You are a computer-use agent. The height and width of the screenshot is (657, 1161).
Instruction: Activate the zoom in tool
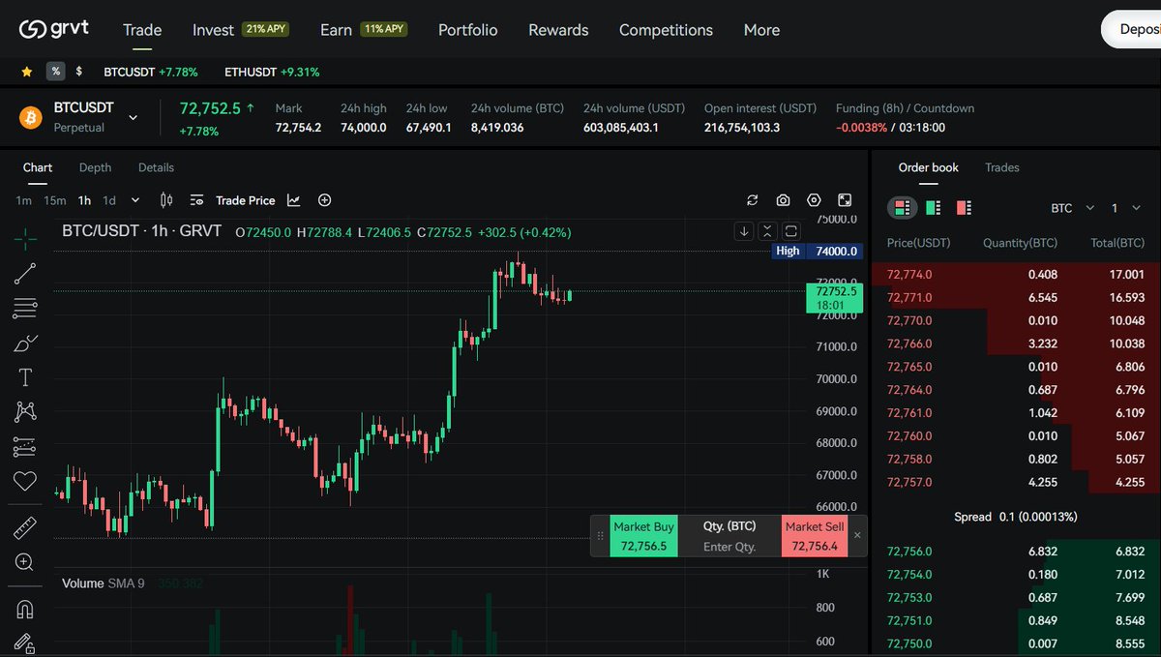click(x=25, y=562)
